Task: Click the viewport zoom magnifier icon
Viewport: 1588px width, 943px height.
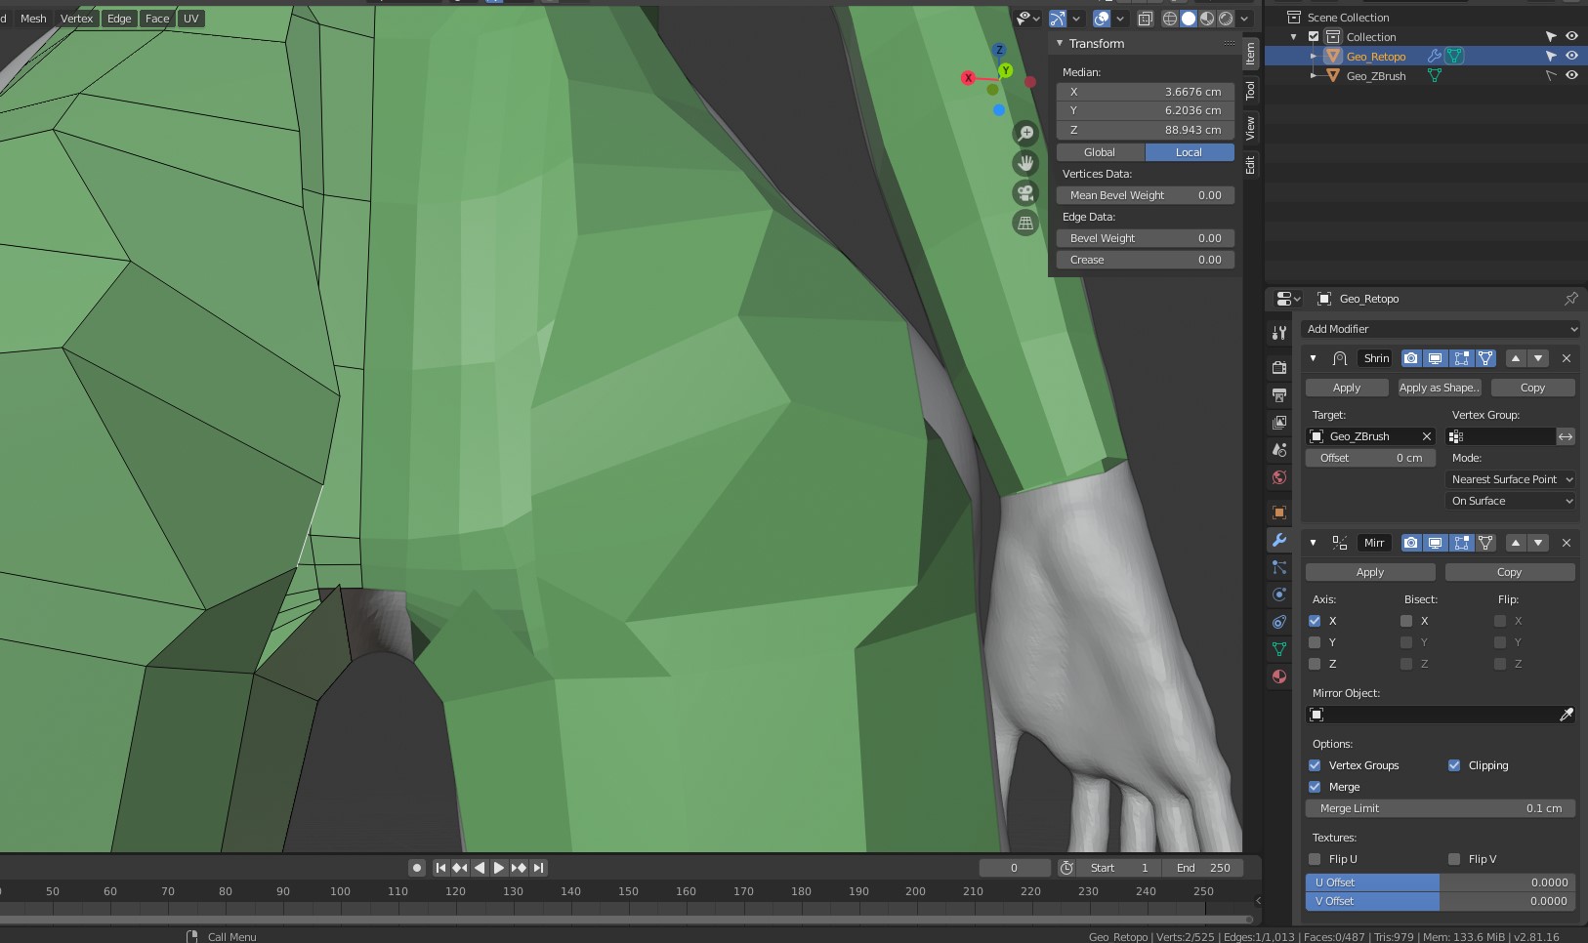Action: (1025, 133)
